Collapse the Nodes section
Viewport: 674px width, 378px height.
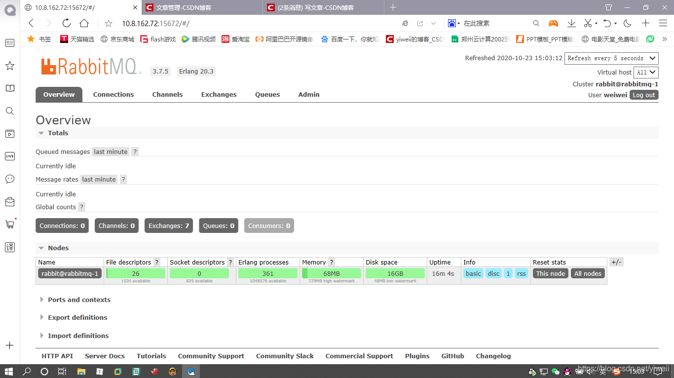click(53, 248)
